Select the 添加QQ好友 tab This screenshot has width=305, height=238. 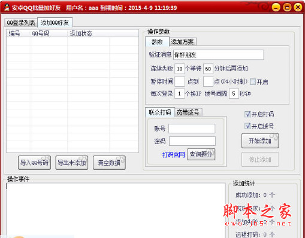pyautogui.click(x=55, y=22)
